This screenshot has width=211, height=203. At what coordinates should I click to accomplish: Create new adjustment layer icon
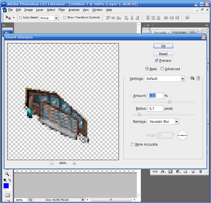[x=178, y=172]
